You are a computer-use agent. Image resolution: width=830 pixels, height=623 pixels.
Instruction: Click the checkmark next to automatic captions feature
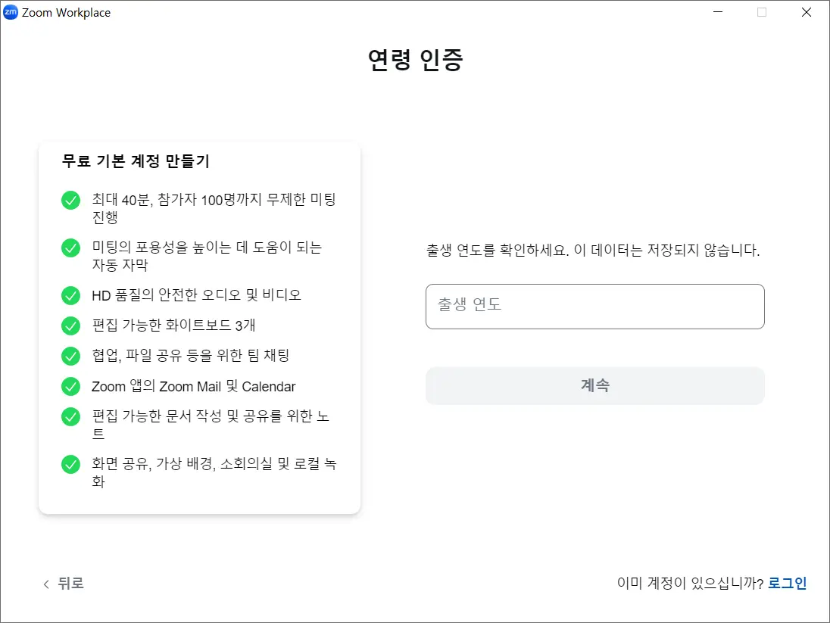[x=70, y=248]
